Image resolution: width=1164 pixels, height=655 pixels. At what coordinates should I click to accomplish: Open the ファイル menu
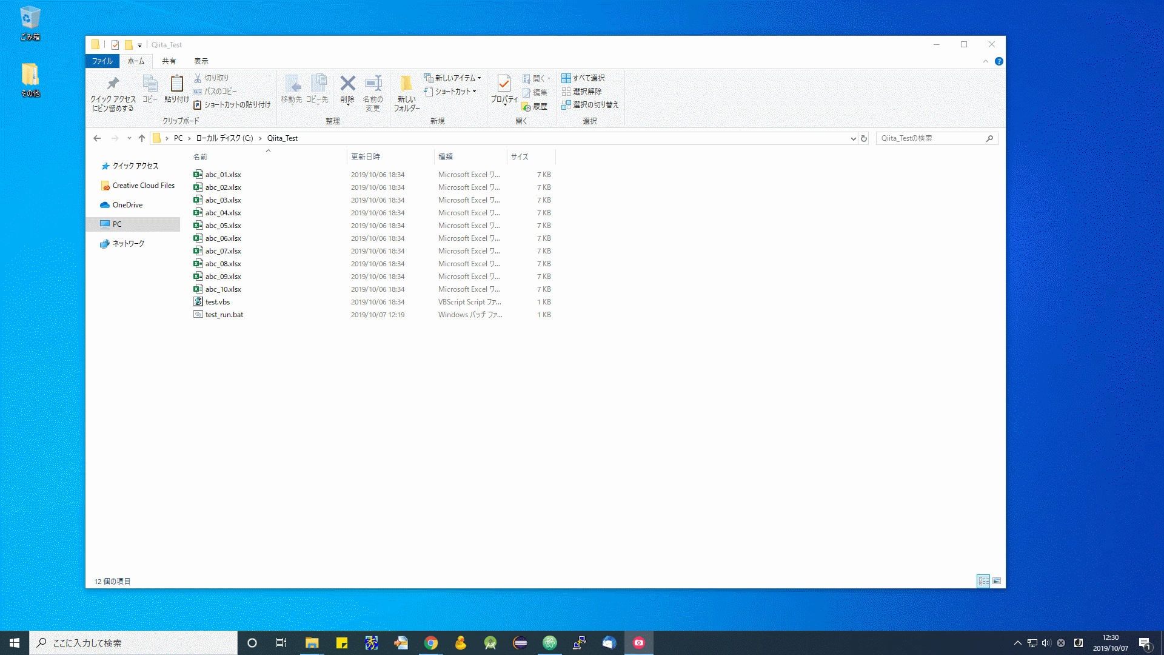coord(101,61)
